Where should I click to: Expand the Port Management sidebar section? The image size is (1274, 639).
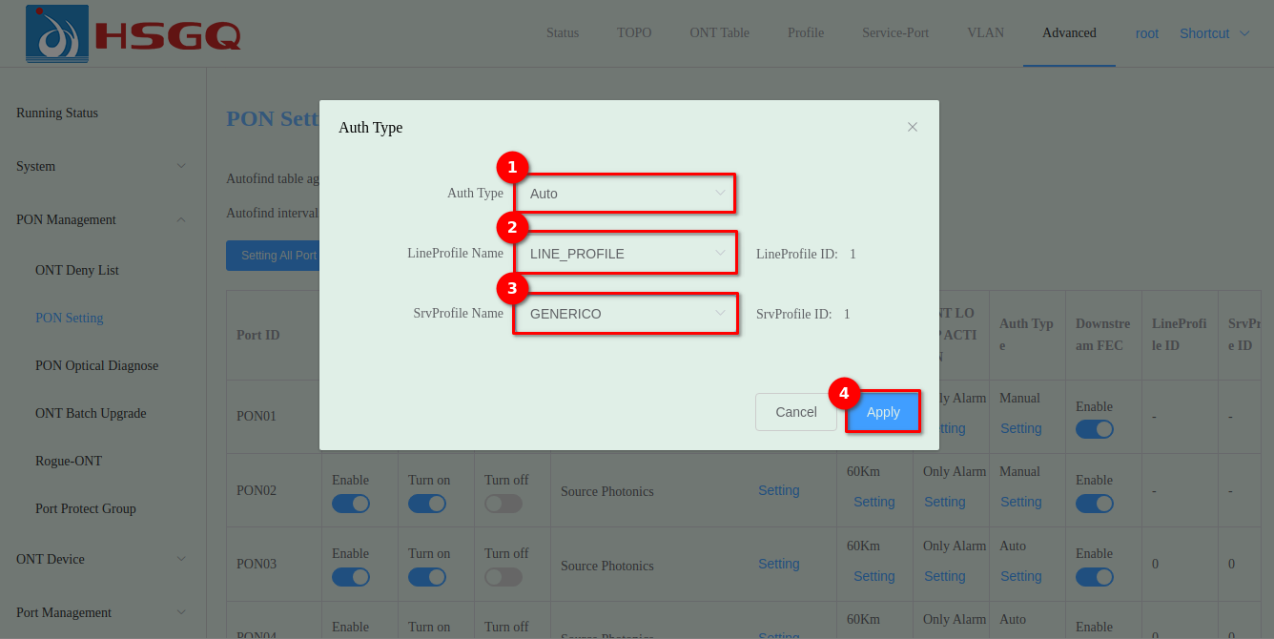(102, 612)
